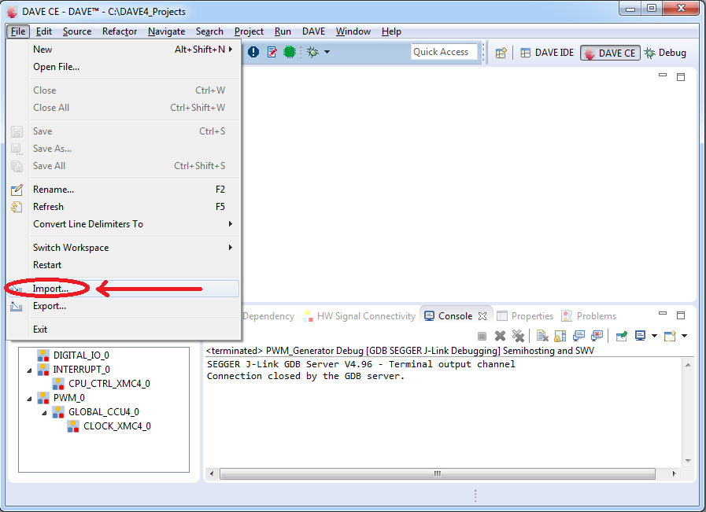
Task: Collapse the PWM_0 tree node
Action: pyautogui.click(x=29, y=399)
